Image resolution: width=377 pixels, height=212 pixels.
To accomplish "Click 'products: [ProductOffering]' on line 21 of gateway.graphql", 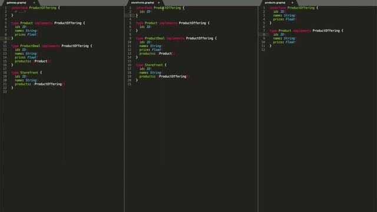I will tap(40, 84).
